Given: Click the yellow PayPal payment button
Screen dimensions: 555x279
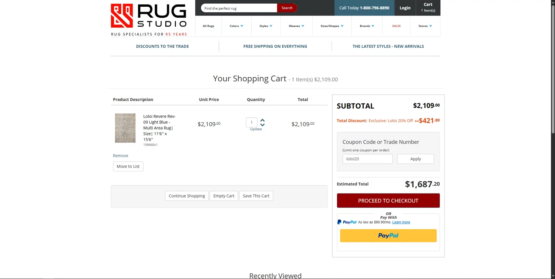Looking at the screenshot, I should [x=388, y=236].
